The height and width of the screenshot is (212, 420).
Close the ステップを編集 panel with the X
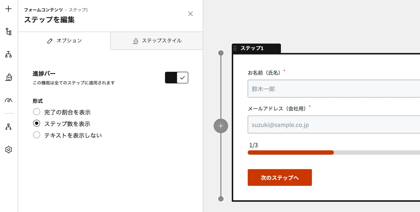(190, 14)
